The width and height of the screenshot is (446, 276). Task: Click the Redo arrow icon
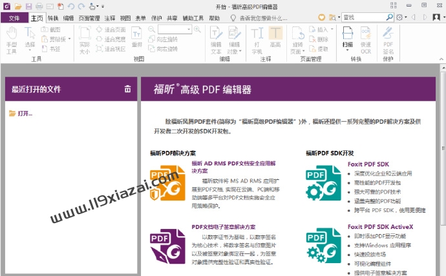[x=81, y=6]
